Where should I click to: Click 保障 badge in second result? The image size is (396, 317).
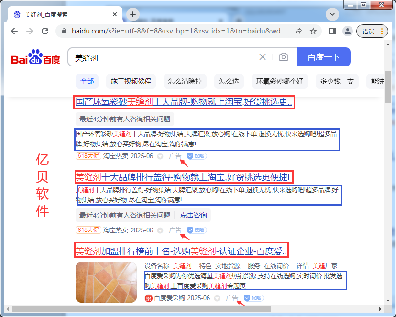[197, 230]
